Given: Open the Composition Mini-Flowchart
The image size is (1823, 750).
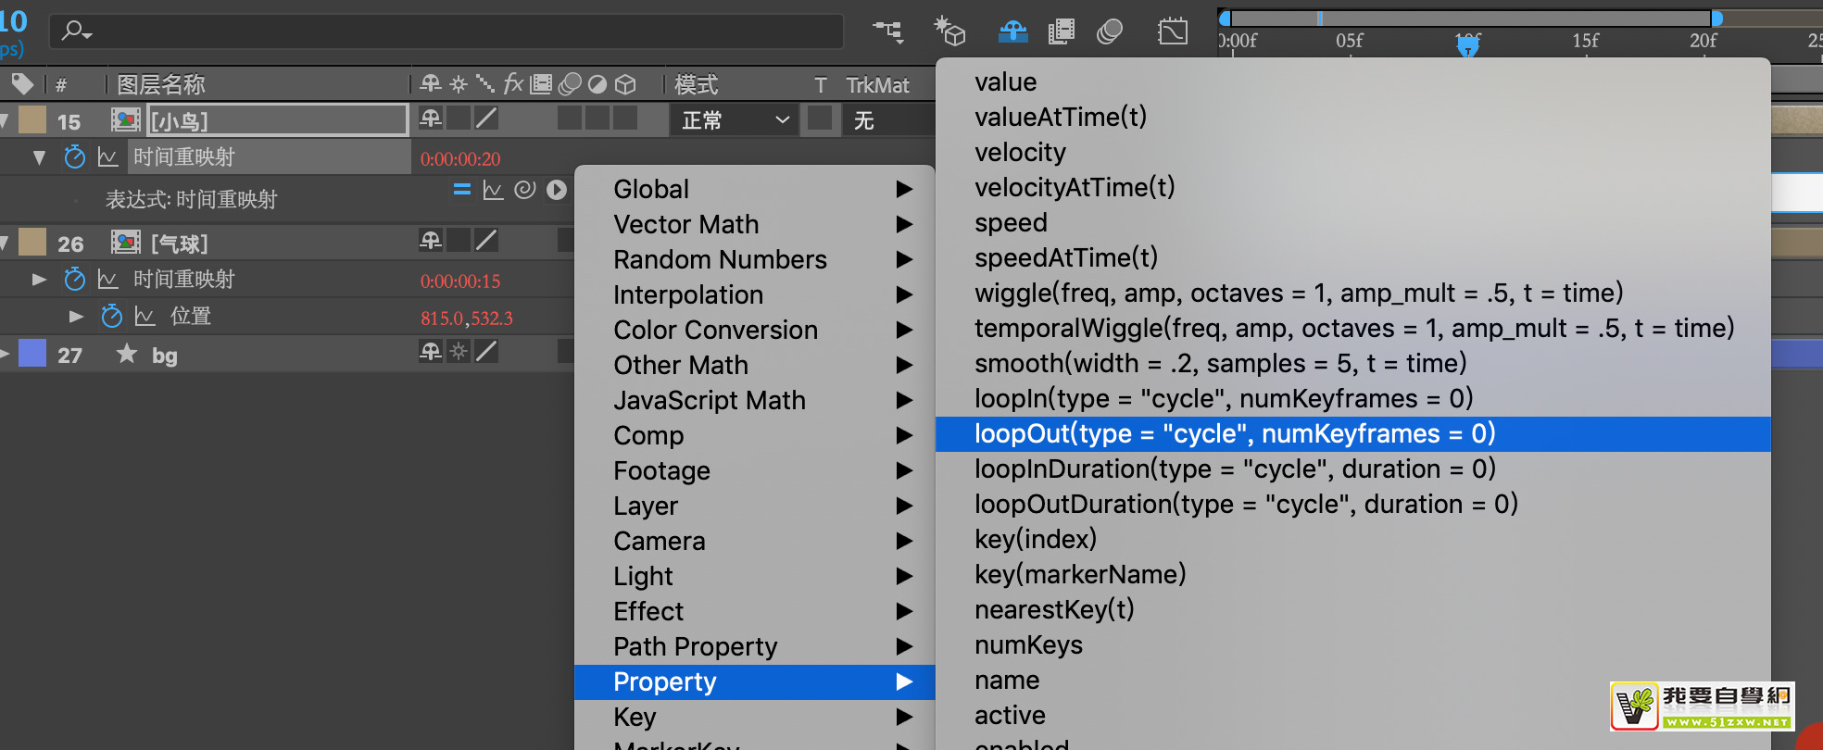Looking at the screenshot, I should click(x=887, y=32).
